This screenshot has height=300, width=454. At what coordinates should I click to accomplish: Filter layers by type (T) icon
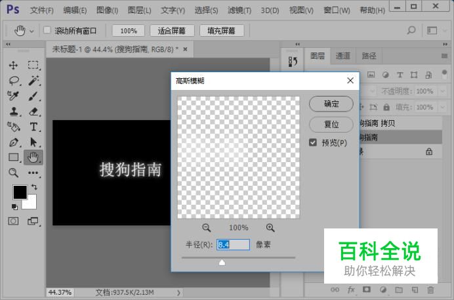[x=400, y=75]
